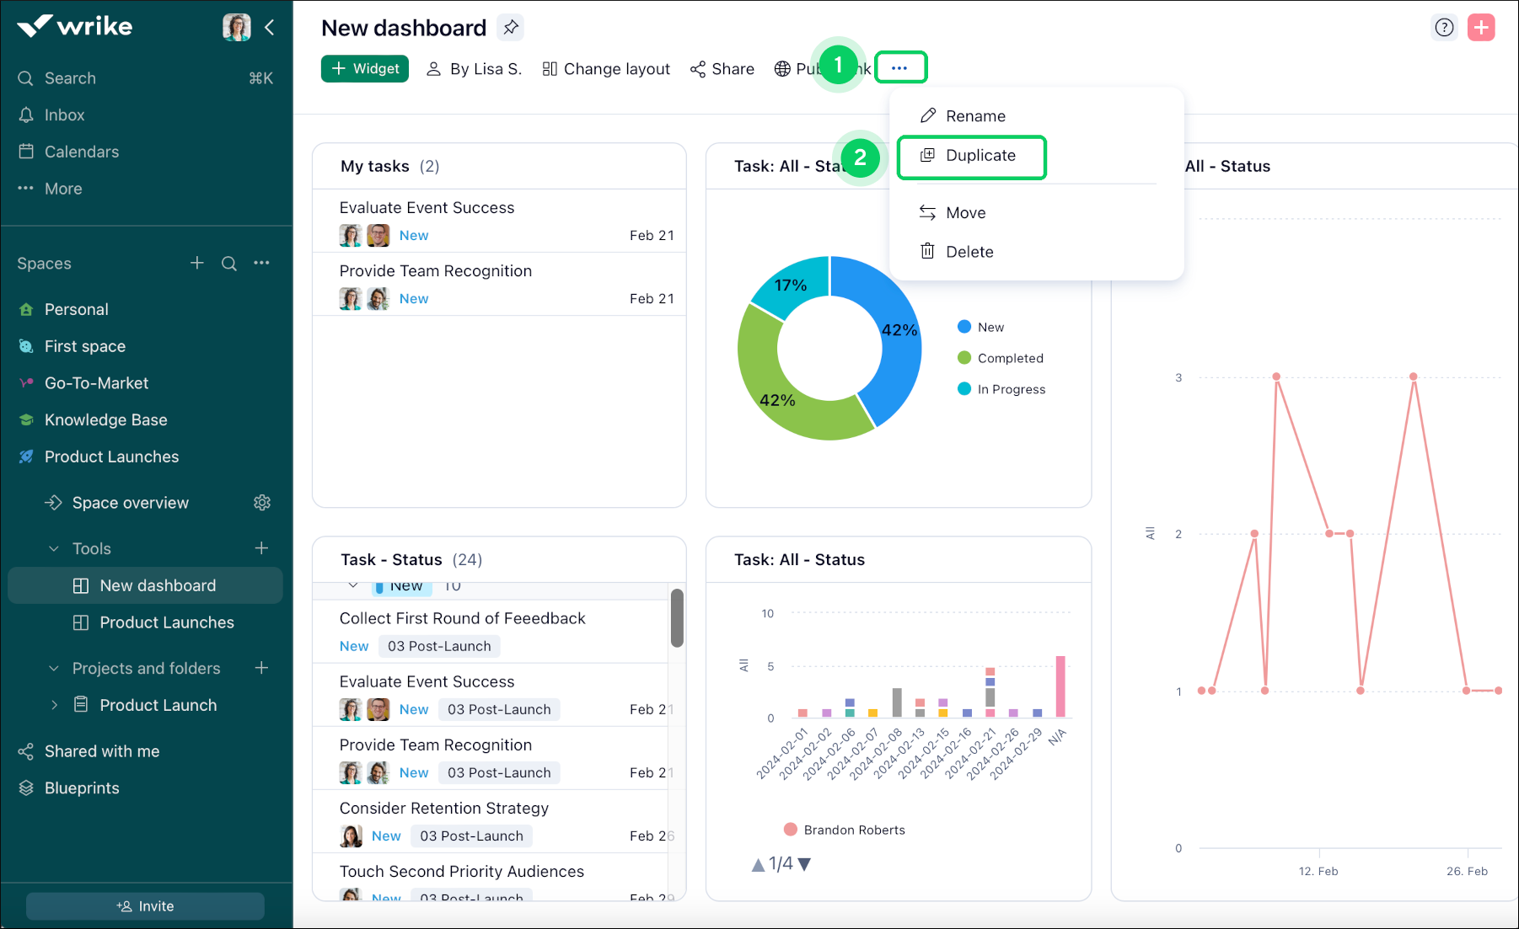Image resolution: width=1519 pixels, height=929 pixels.
Task: Open the Inbox from the sidebar
Action: coord(64,115)
